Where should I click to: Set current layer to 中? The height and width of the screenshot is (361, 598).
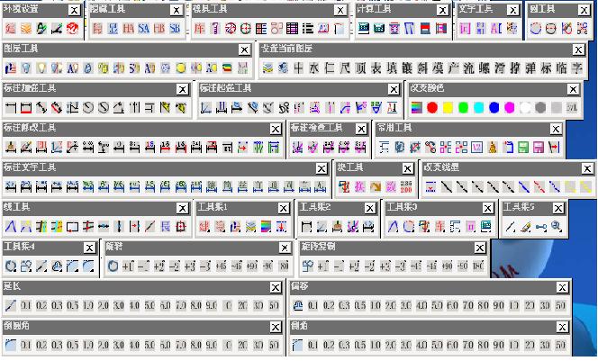299,68
